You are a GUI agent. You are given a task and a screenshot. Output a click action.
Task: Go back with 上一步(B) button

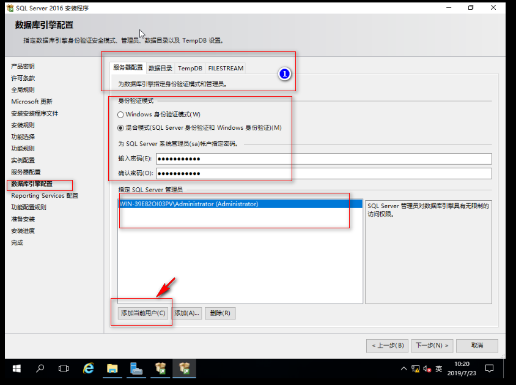pyautogui.click(x=388, y=345)
